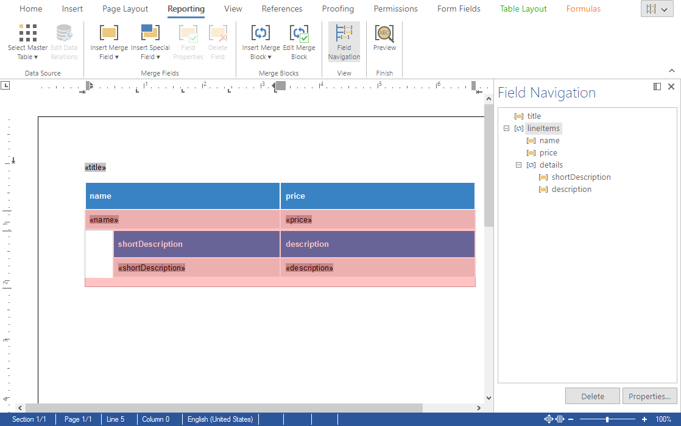Collapse the lineItems tree node
The width and height of the screenshot is (681, 426).
coord(506,128)
